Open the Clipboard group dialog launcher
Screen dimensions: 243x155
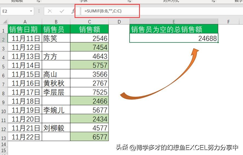(38, 1)
